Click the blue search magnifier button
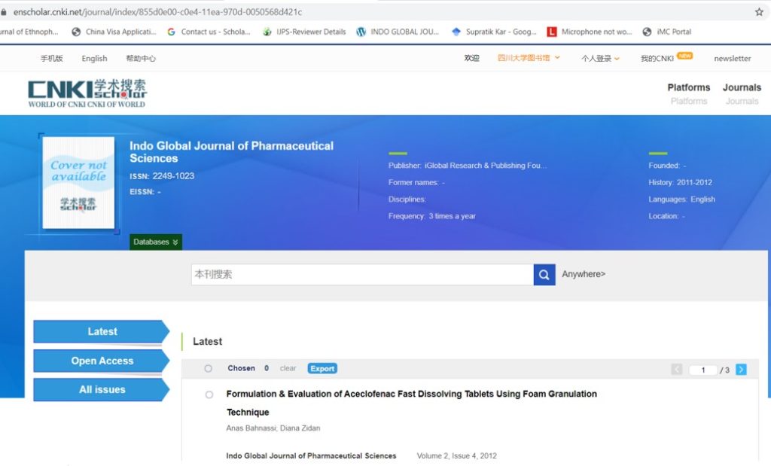 [x=544, y=274]
